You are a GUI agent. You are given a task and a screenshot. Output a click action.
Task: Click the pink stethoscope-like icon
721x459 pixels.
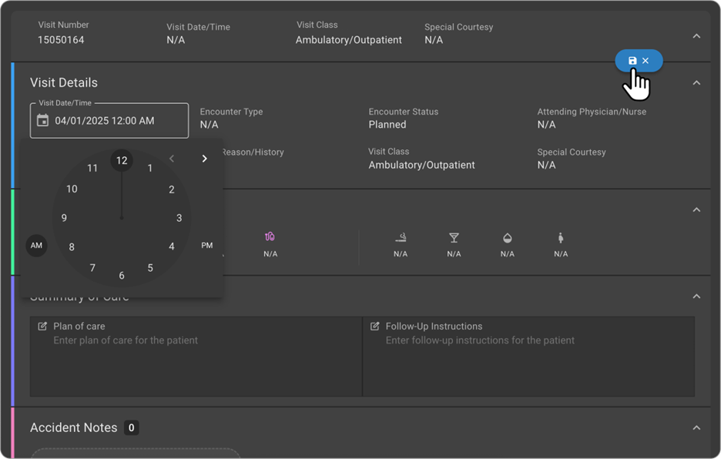(x=270, y=237)
